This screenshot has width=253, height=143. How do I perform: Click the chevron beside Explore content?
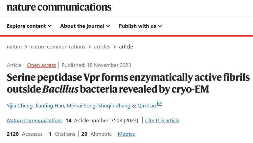[50, 26]
